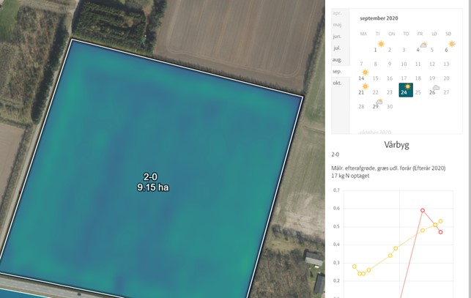Click the red peak data point on chart
The height and width of the screenshot is (298, 471).
pos(423,210)
